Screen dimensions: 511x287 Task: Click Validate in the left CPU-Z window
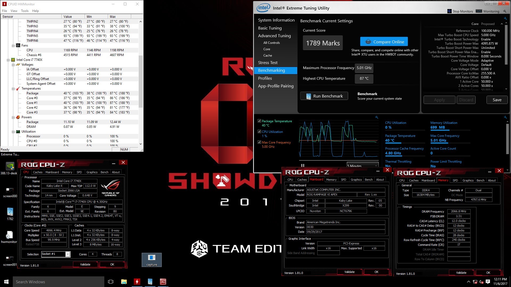85,264
